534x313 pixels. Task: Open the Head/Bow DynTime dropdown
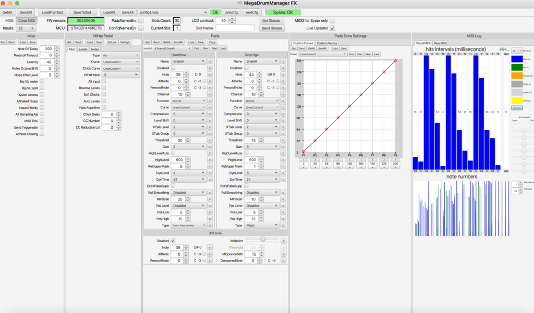pyautogui.click(x=189, y=179)
